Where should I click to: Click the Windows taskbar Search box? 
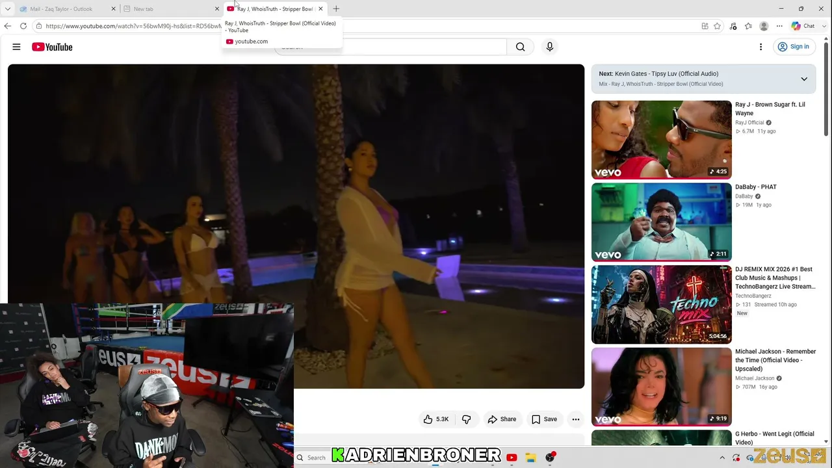pyautogui.click(x=312, y=458)
